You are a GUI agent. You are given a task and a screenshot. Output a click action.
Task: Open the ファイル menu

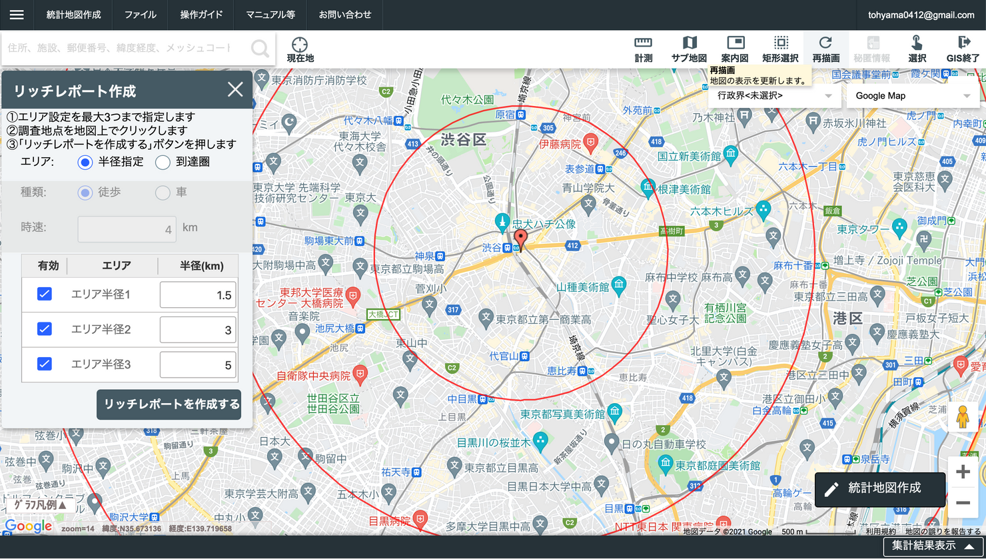click(x=141, y=15)
